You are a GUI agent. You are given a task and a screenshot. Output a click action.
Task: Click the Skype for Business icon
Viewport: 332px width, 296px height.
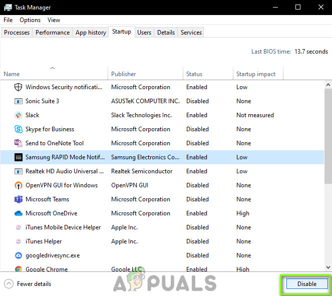point(19,129)
